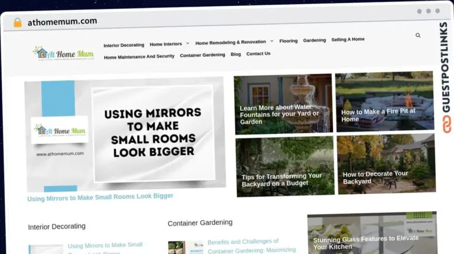Go to the Gardening menu item
The height and width of the screenshot is (254, 454).
pyautogui.click(x=314, y=40)
